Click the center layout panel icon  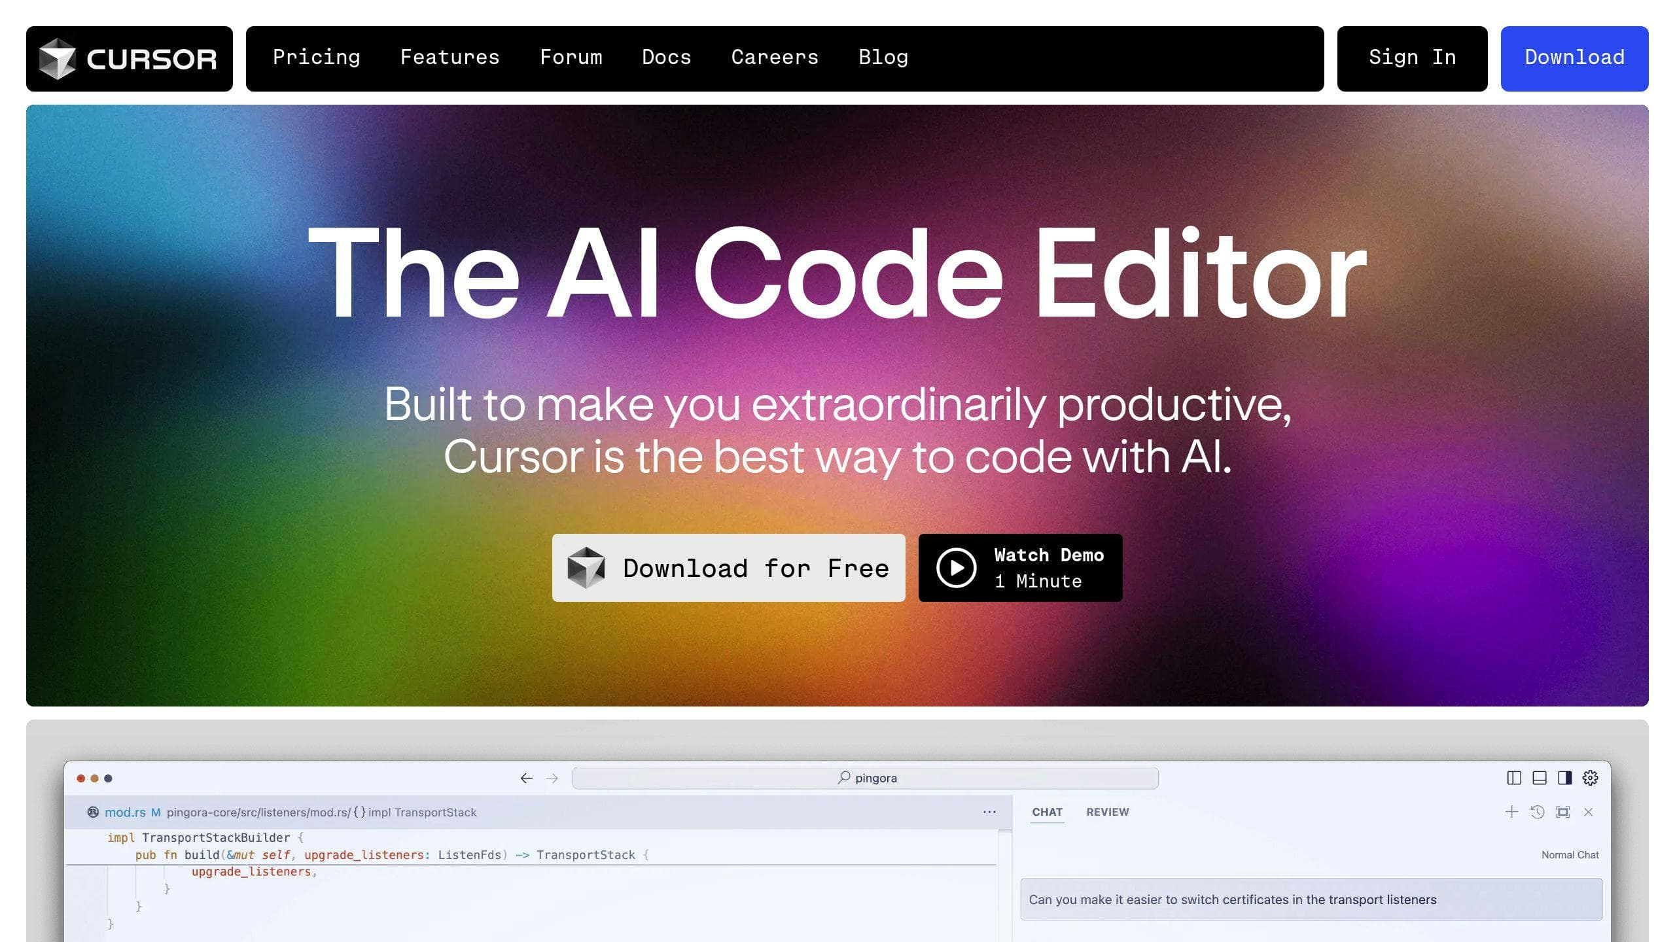1540,778
